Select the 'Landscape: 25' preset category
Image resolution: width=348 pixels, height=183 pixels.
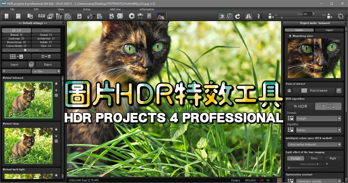tap(16, 39)
